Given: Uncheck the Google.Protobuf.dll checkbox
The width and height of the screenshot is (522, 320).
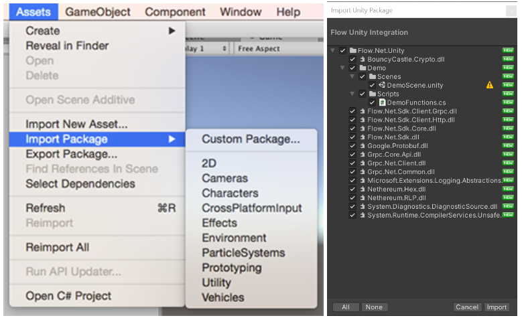Looking at the screenshot, I should click(352, 146).
